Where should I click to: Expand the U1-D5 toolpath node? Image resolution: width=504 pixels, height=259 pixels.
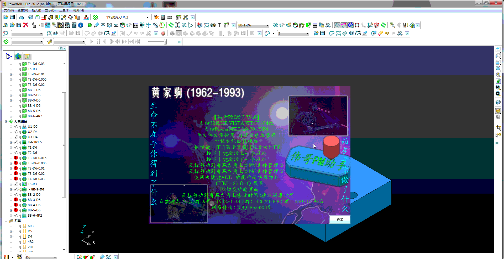pyautogui.click(x=11, y=127)
